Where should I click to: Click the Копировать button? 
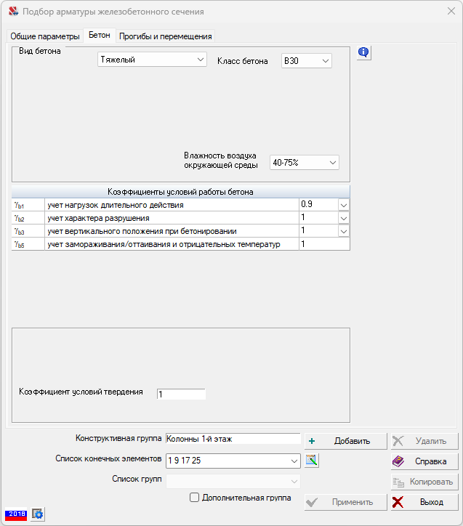pyautogui.click(x=424, y=482)
